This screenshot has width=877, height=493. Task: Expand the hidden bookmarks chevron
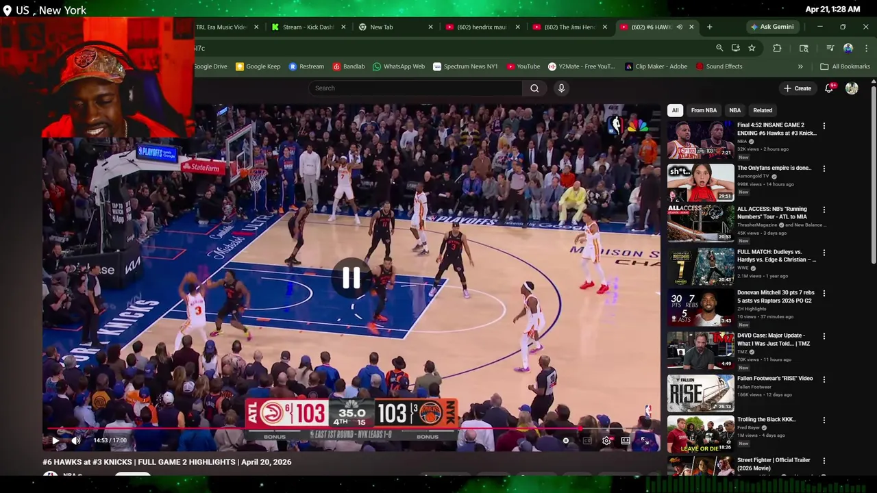click(800, 66)
